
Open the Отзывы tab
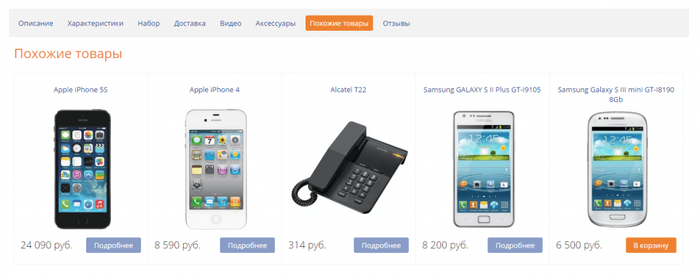[x=396, y=23]
